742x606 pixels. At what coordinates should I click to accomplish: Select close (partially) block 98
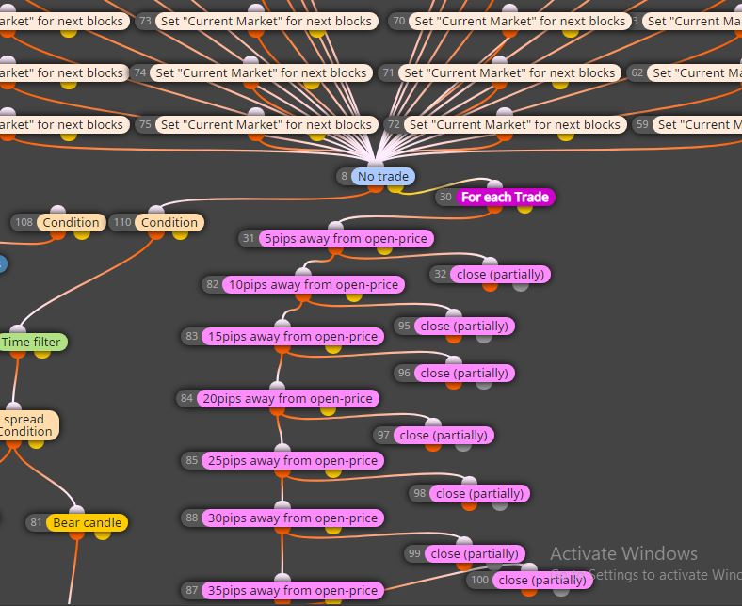click(x=479, y=493)
